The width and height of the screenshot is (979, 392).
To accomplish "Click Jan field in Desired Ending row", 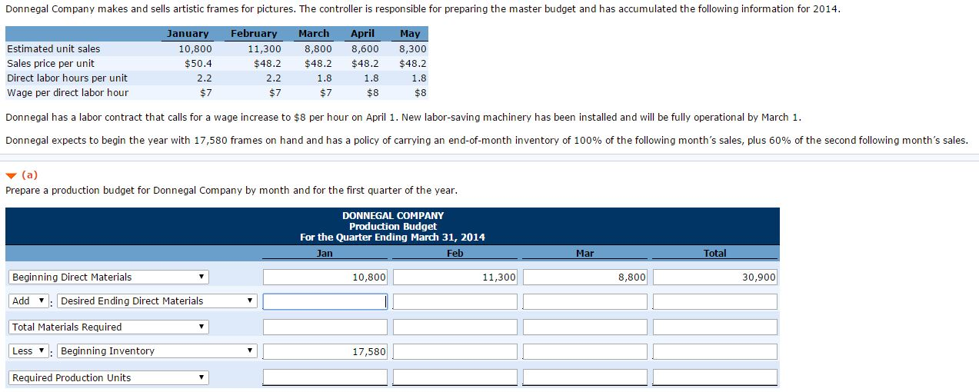I will pos(325,301).
